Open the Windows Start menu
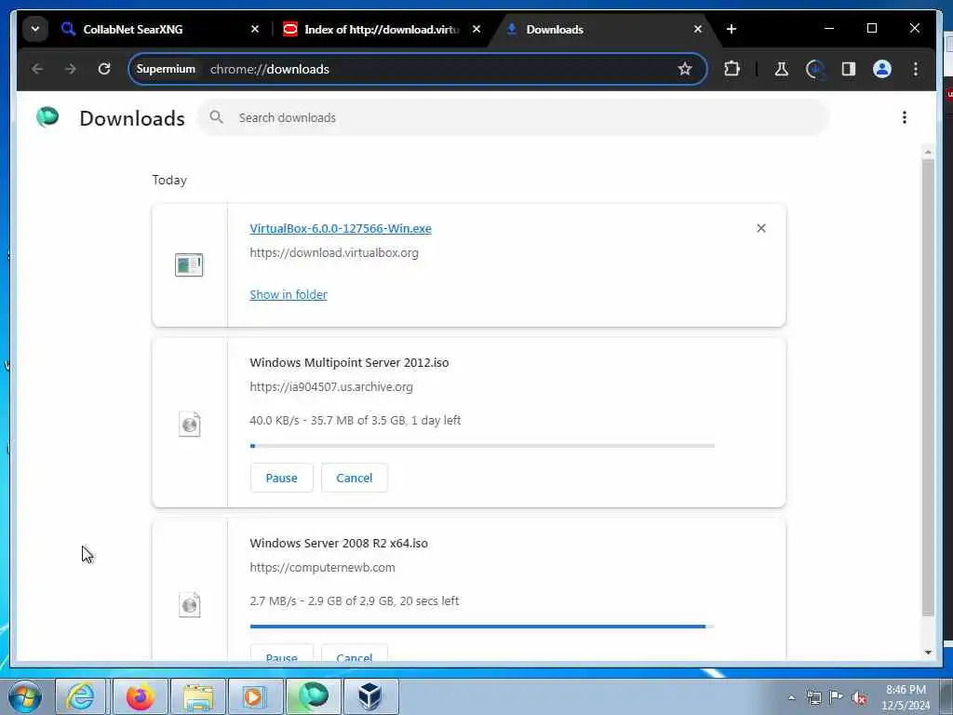Viewport: 953px width, 715px height. (25, 696)
